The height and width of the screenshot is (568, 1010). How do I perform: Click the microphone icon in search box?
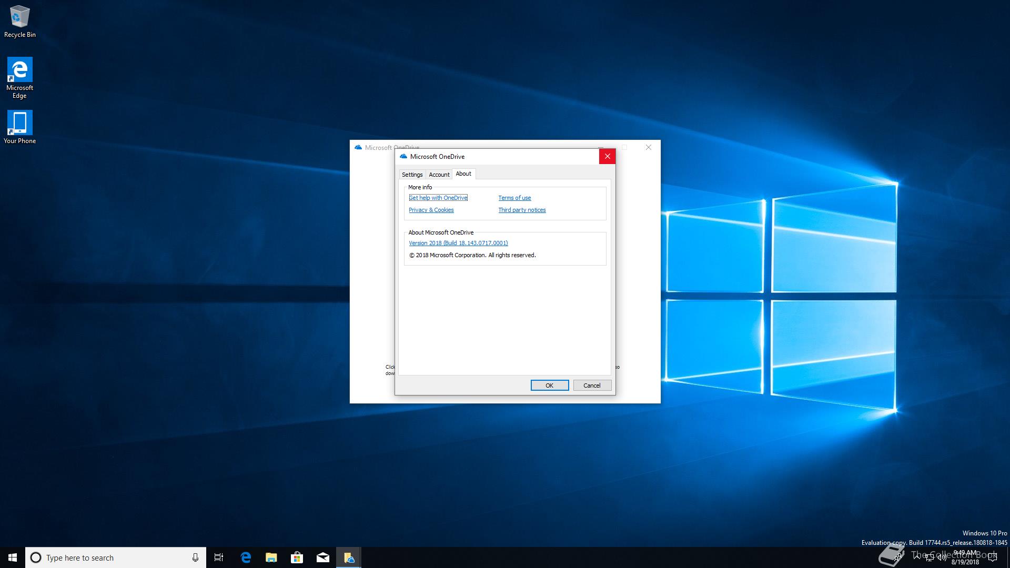pos(195,557)
